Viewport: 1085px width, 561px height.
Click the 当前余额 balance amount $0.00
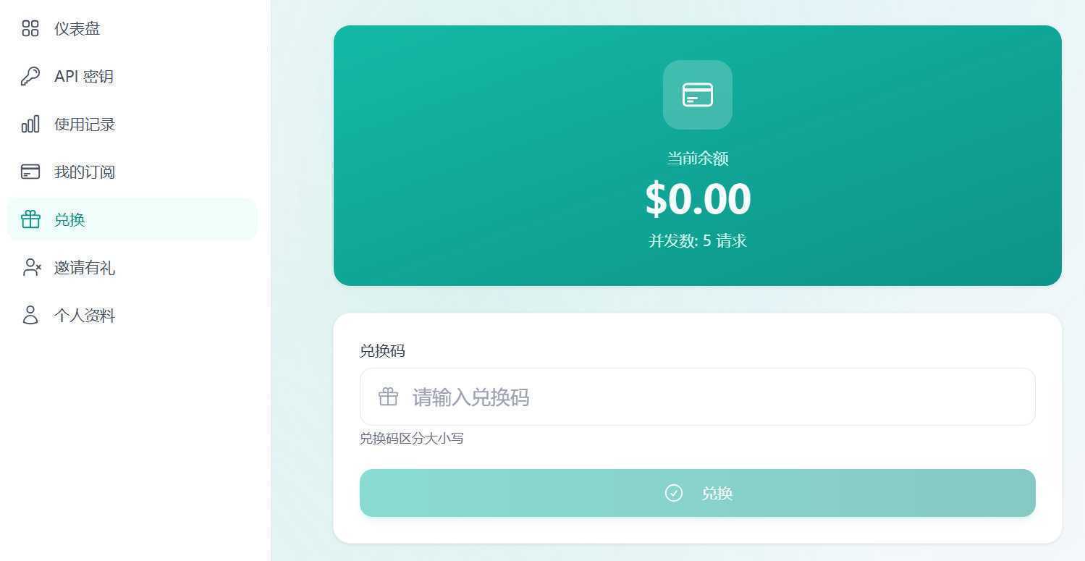pos(697,198)
